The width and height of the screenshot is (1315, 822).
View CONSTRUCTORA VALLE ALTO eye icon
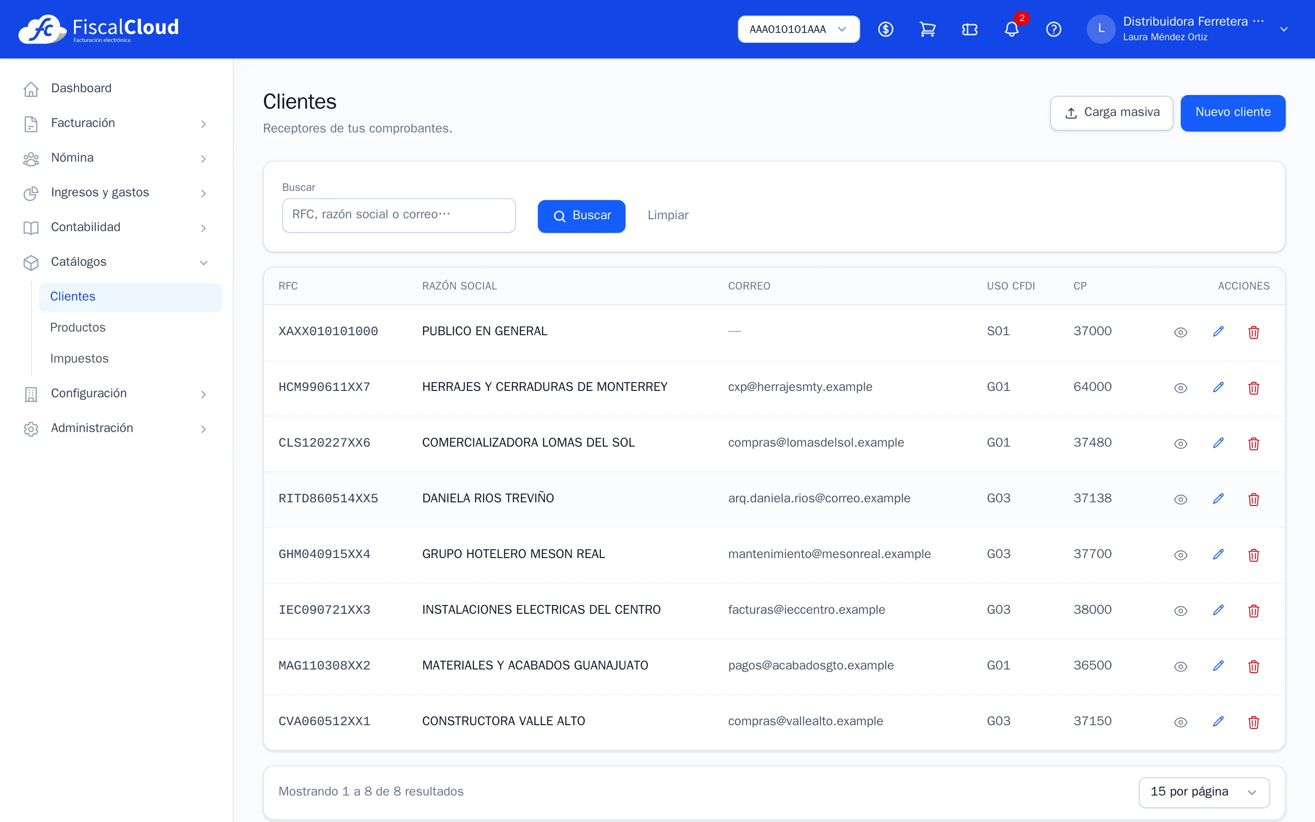pos(1180,722)
